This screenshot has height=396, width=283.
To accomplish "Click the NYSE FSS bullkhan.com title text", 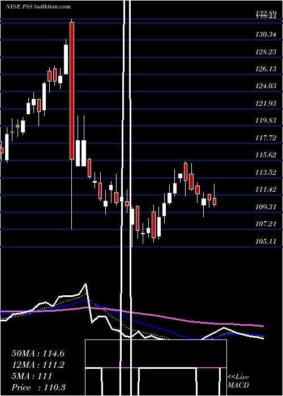I will point(38,6).
